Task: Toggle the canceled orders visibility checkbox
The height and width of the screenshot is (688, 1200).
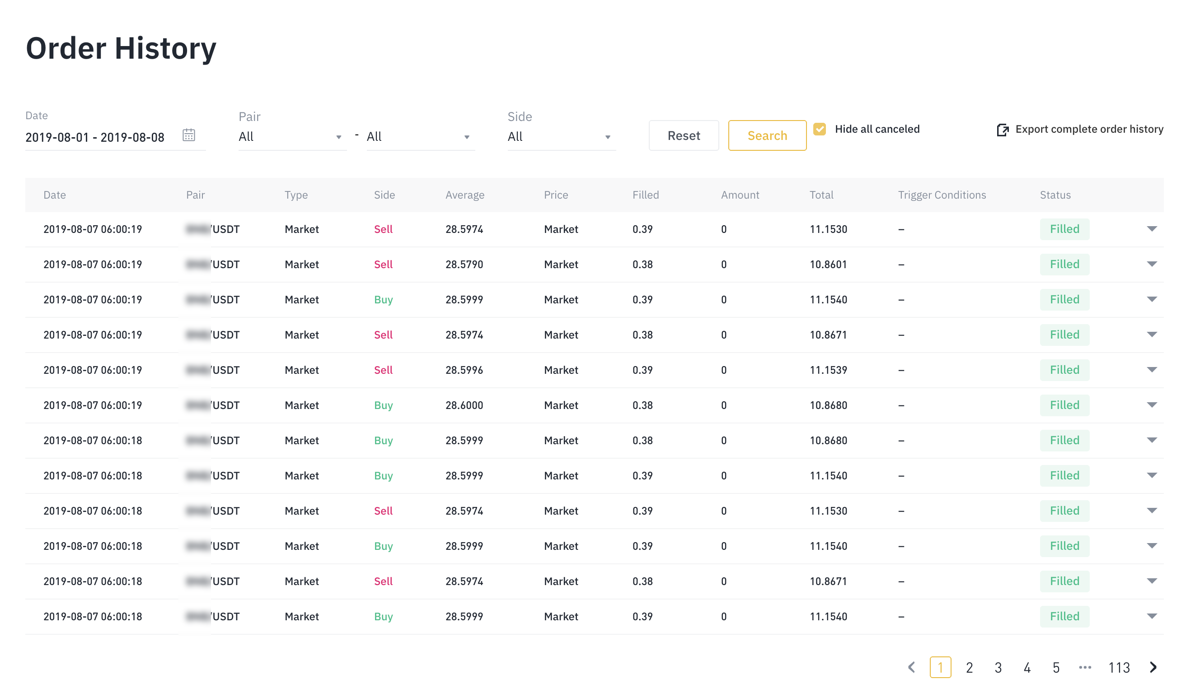Action: point(820,129)
